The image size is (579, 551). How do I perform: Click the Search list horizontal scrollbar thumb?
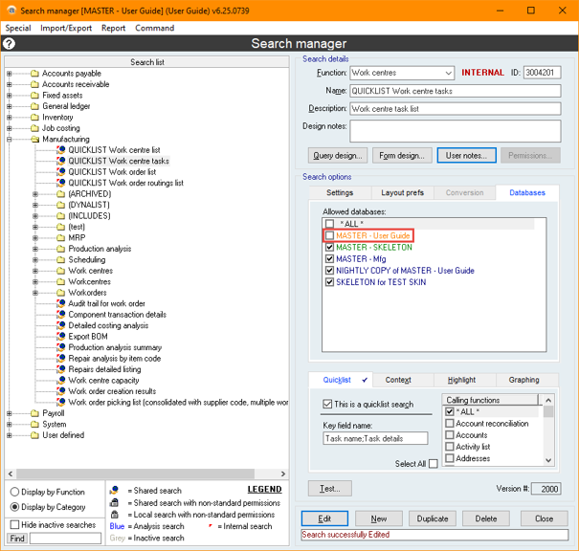click(x=136, y=474)
